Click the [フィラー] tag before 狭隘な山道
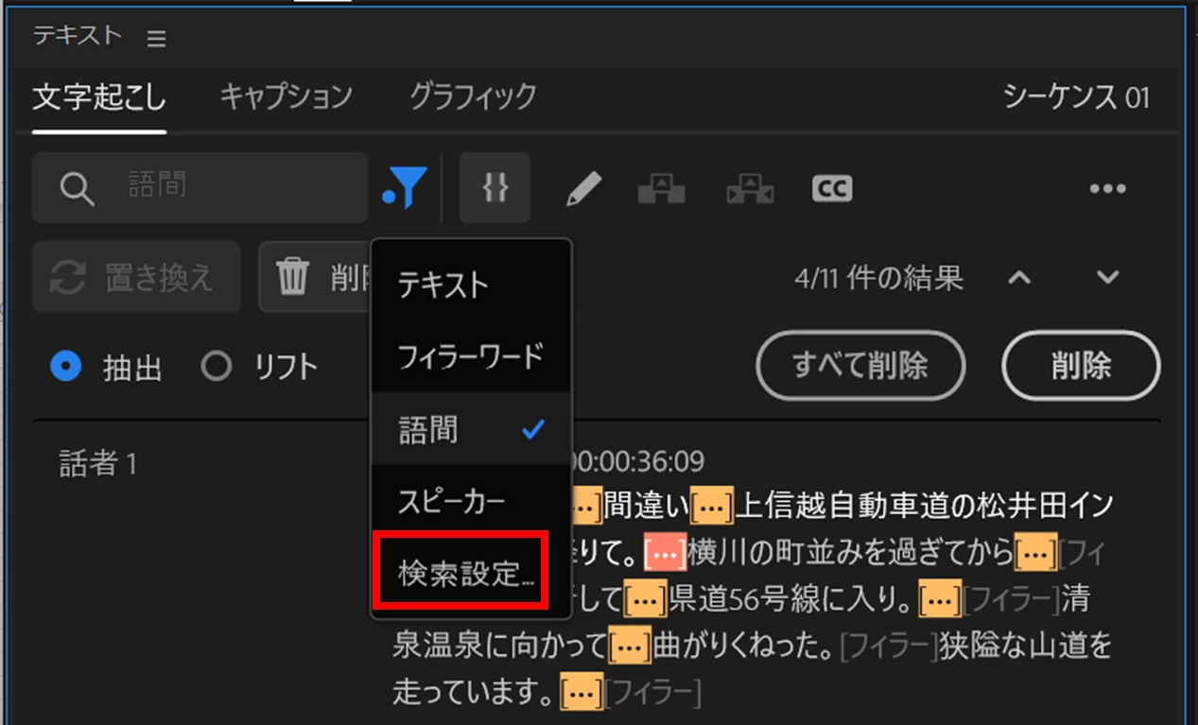 [x=889, y=647]
